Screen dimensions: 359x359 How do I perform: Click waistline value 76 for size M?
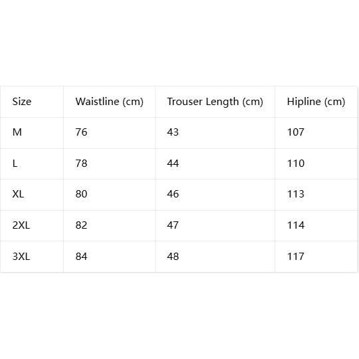tap(81, 132)
